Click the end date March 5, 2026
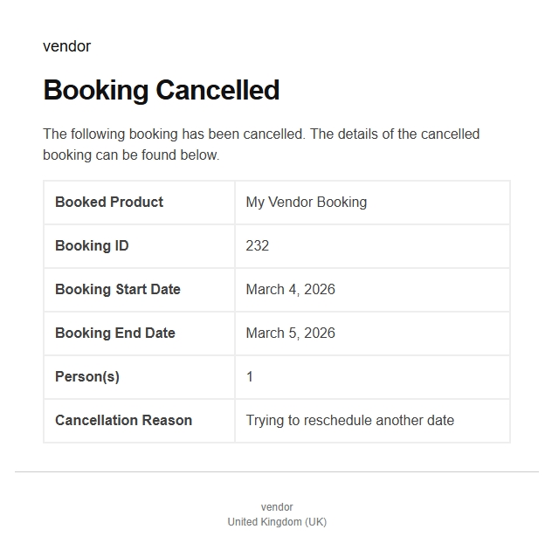This screenshot has width=552, height=550. tap(290, 333)
